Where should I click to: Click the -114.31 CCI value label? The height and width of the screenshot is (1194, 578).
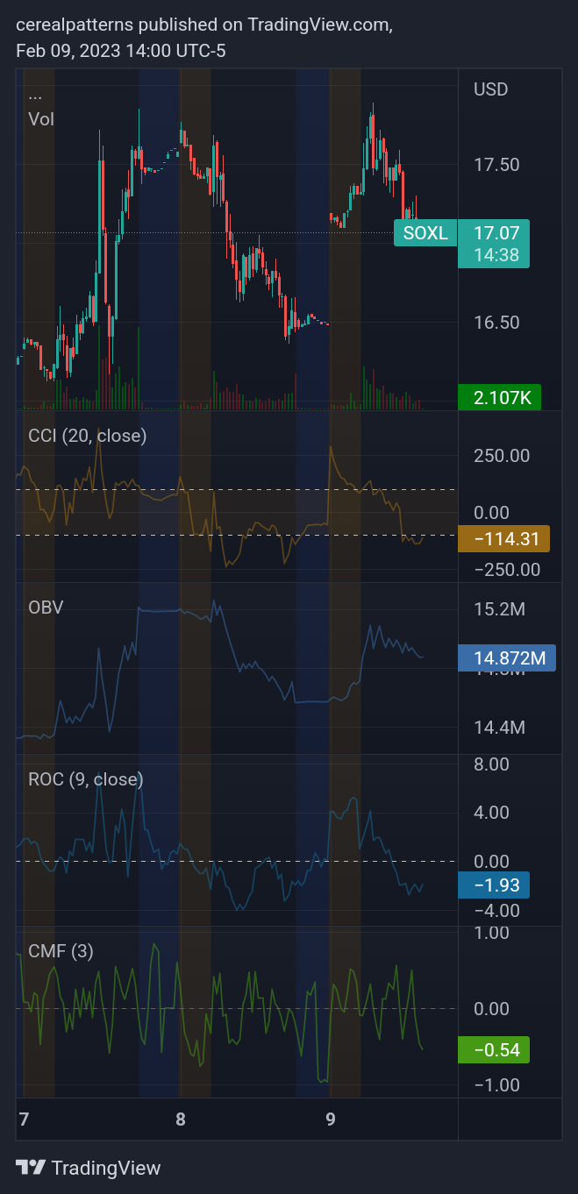pos(504,539)
